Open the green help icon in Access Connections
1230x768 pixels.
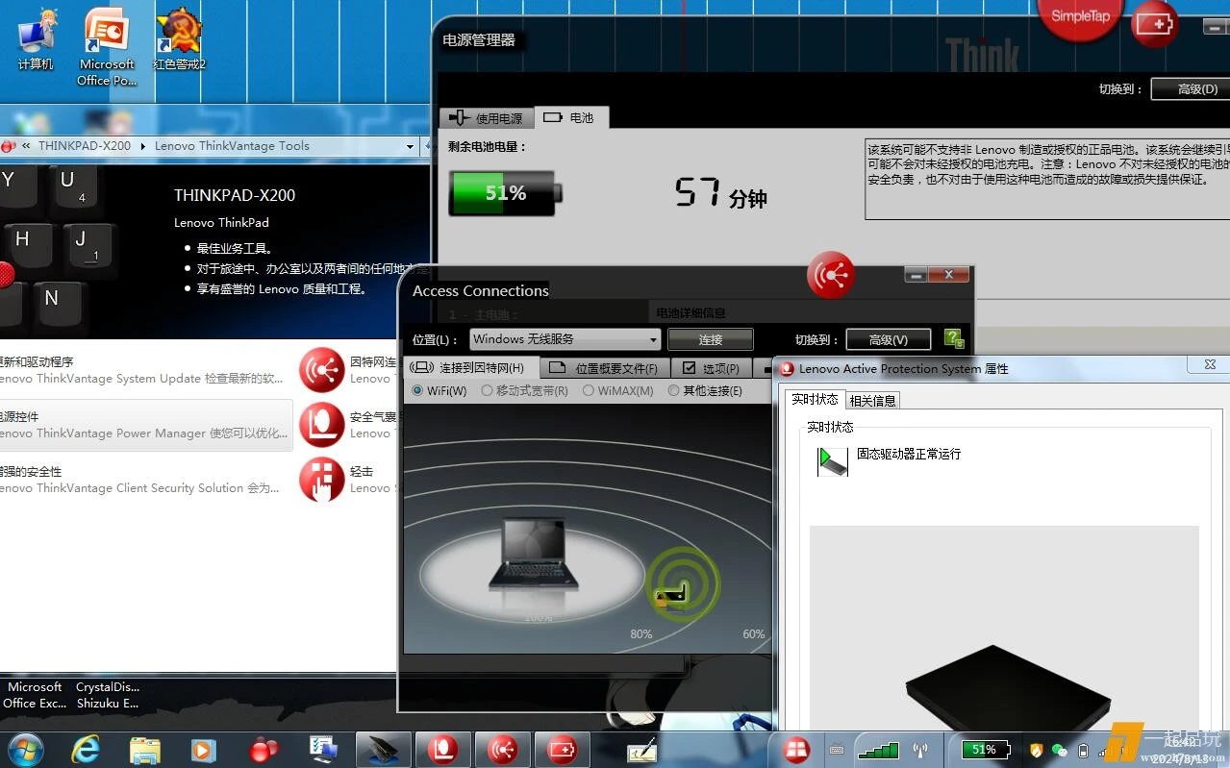[x=953, y=338]
